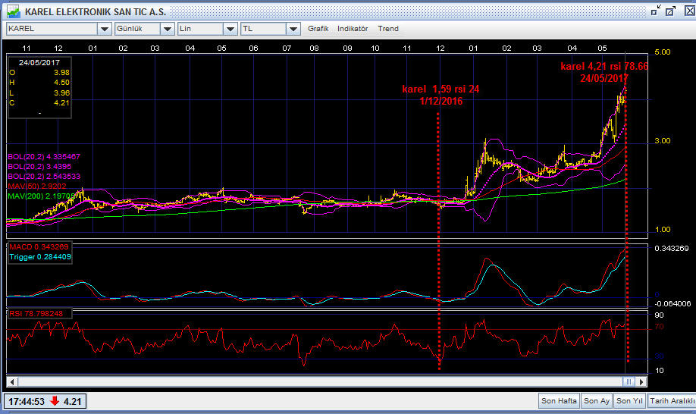Open the KAREL symbol dropdown arrow
Viewport: 696px width, 414px height.
(x=105, y=29)
